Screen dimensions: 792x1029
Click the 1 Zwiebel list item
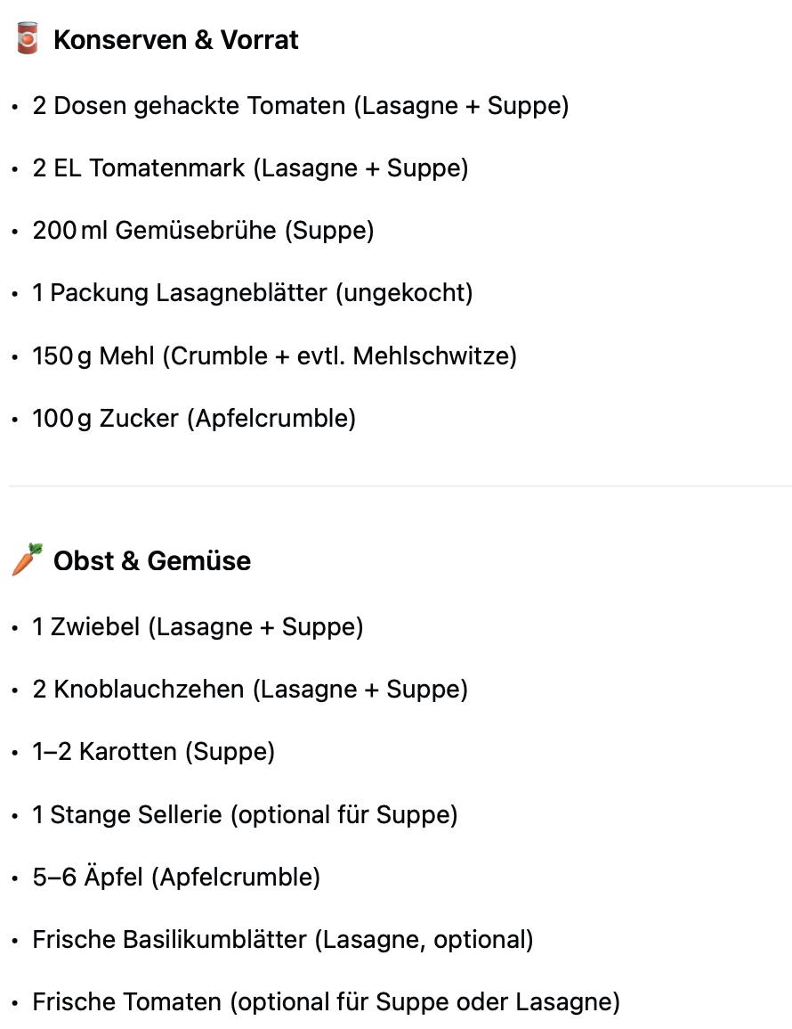pyautogui.click(x=198, y=626)
